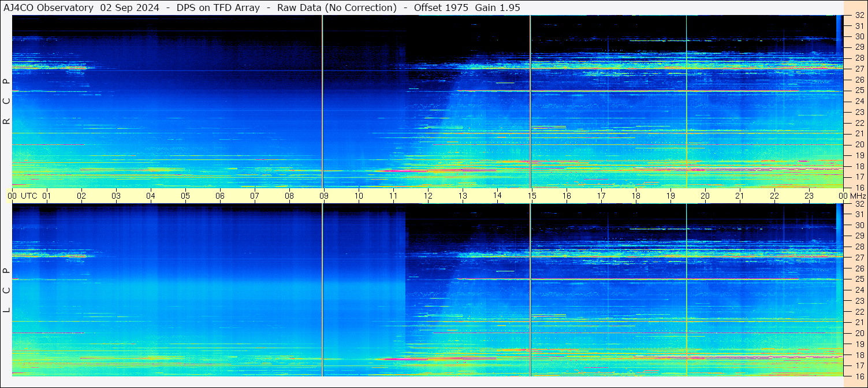Click hour '21' on the time axis

740,196
